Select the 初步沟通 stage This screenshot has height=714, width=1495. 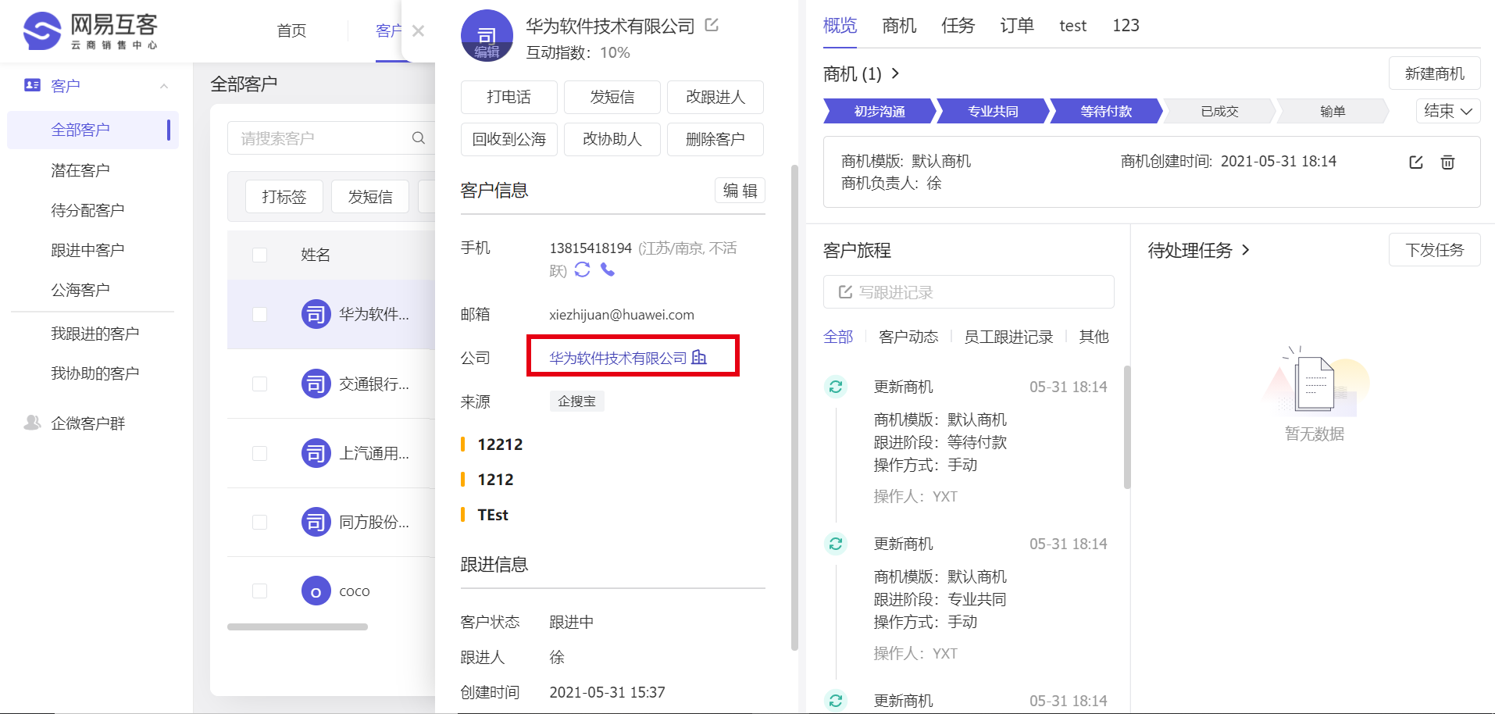point(880,111)
